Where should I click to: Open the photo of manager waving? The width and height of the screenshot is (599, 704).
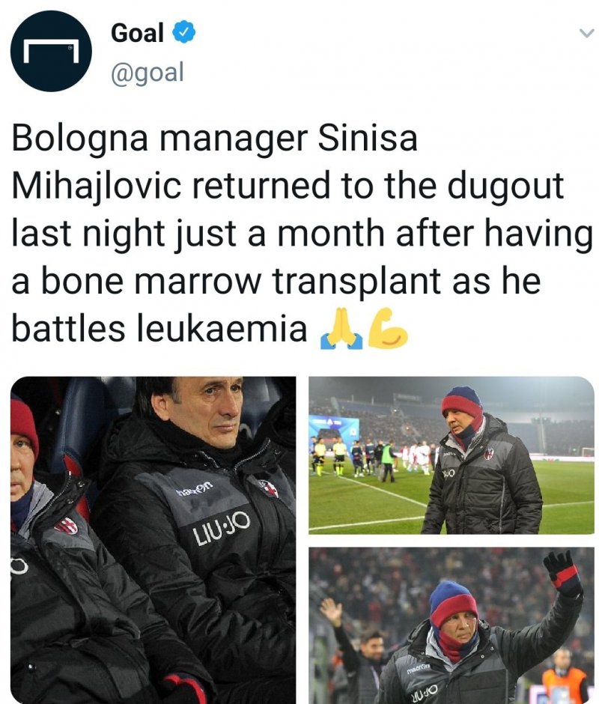(x=451, y=625)
